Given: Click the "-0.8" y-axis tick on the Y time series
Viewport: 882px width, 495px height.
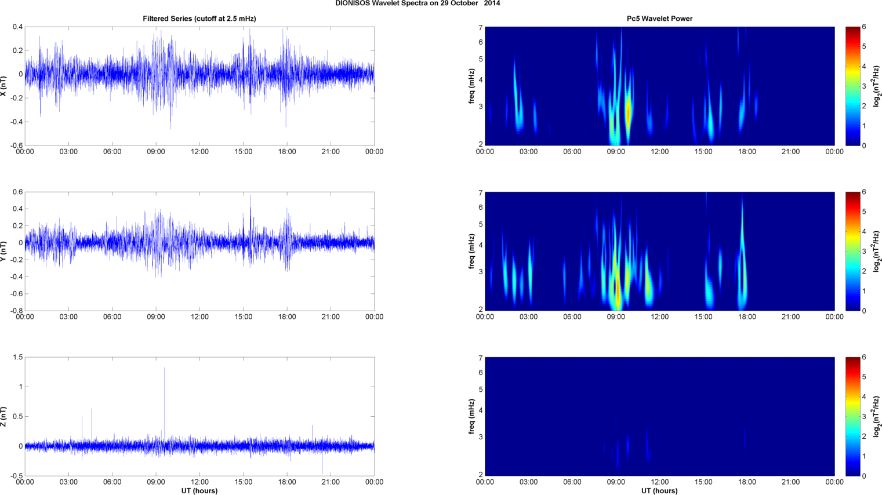Looking at the screenshot, I should coord(16,311).
